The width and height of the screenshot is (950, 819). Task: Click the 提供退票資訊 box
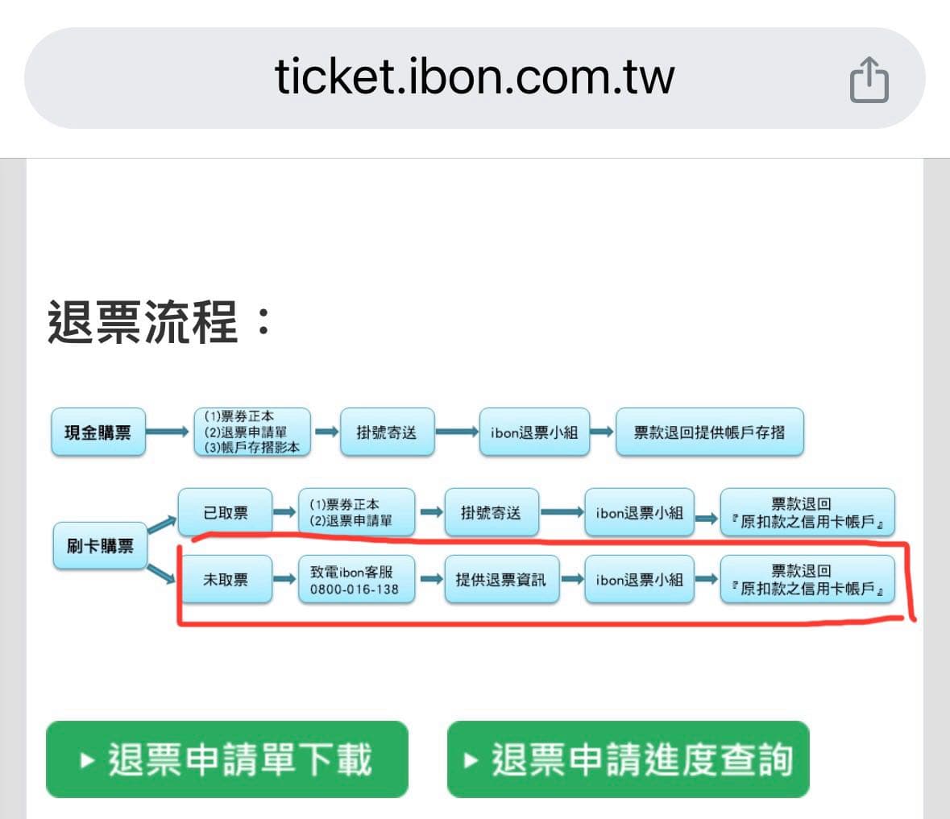point(501,579)
